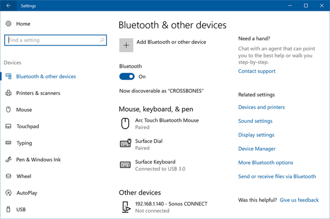Click the Other devices heading
330x219 pixels.
tap(140, 193)
